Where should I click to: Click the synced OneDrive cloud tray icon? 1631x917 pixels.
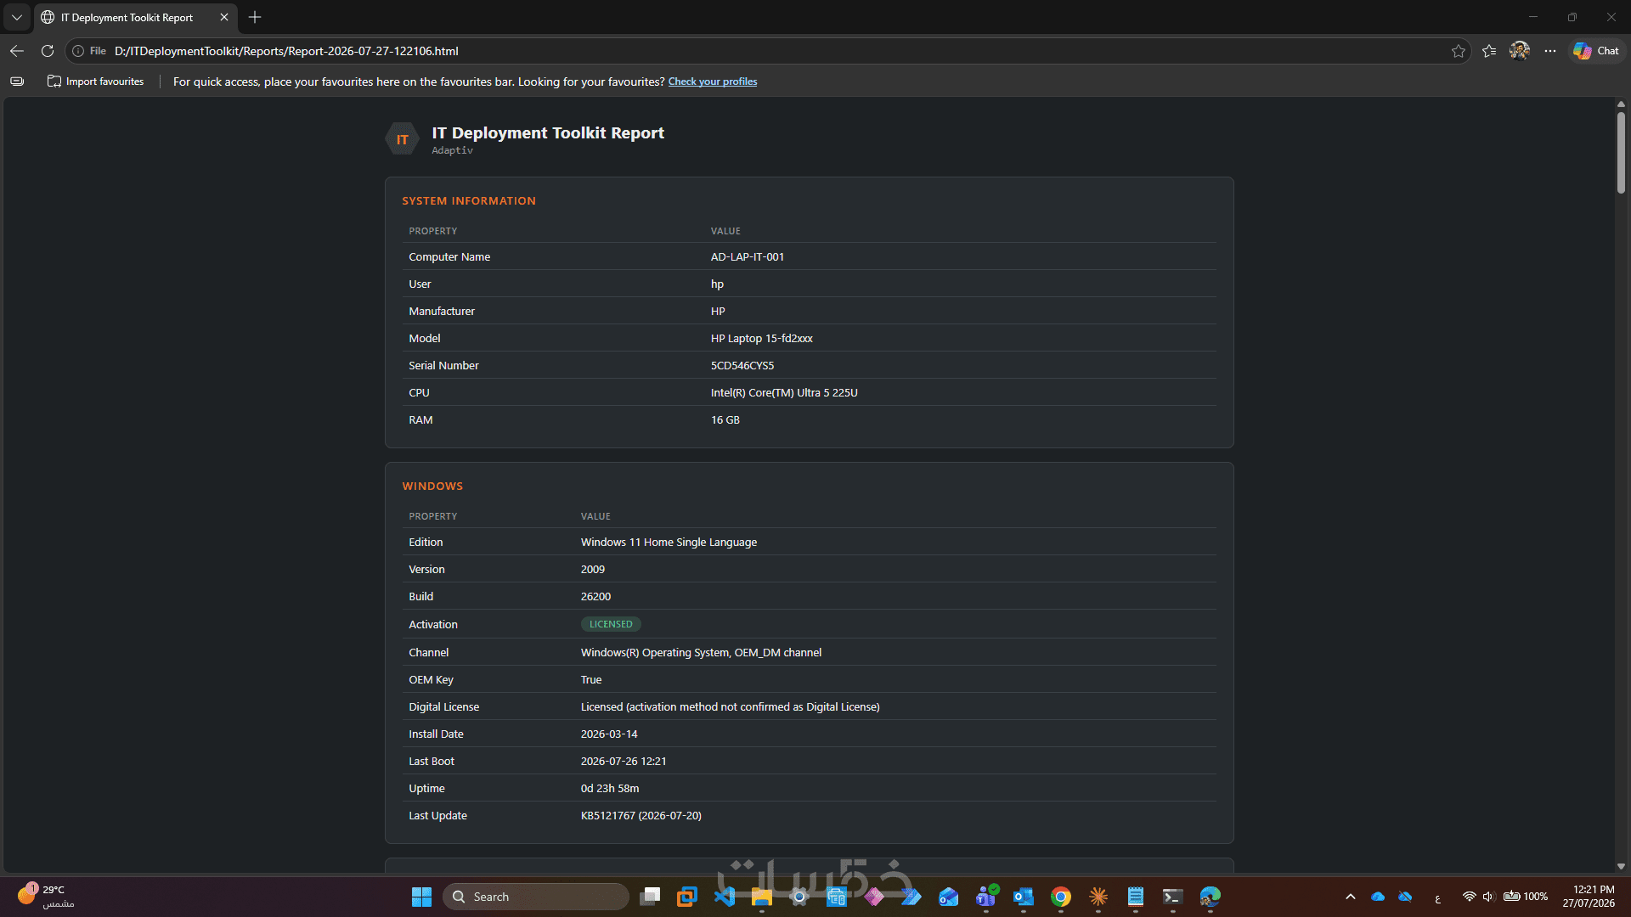1378,897
